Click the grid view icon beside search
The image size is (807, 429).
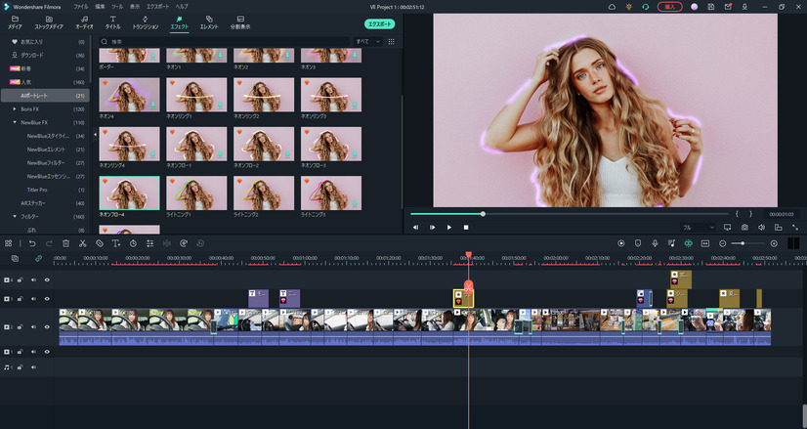point(391,41)
